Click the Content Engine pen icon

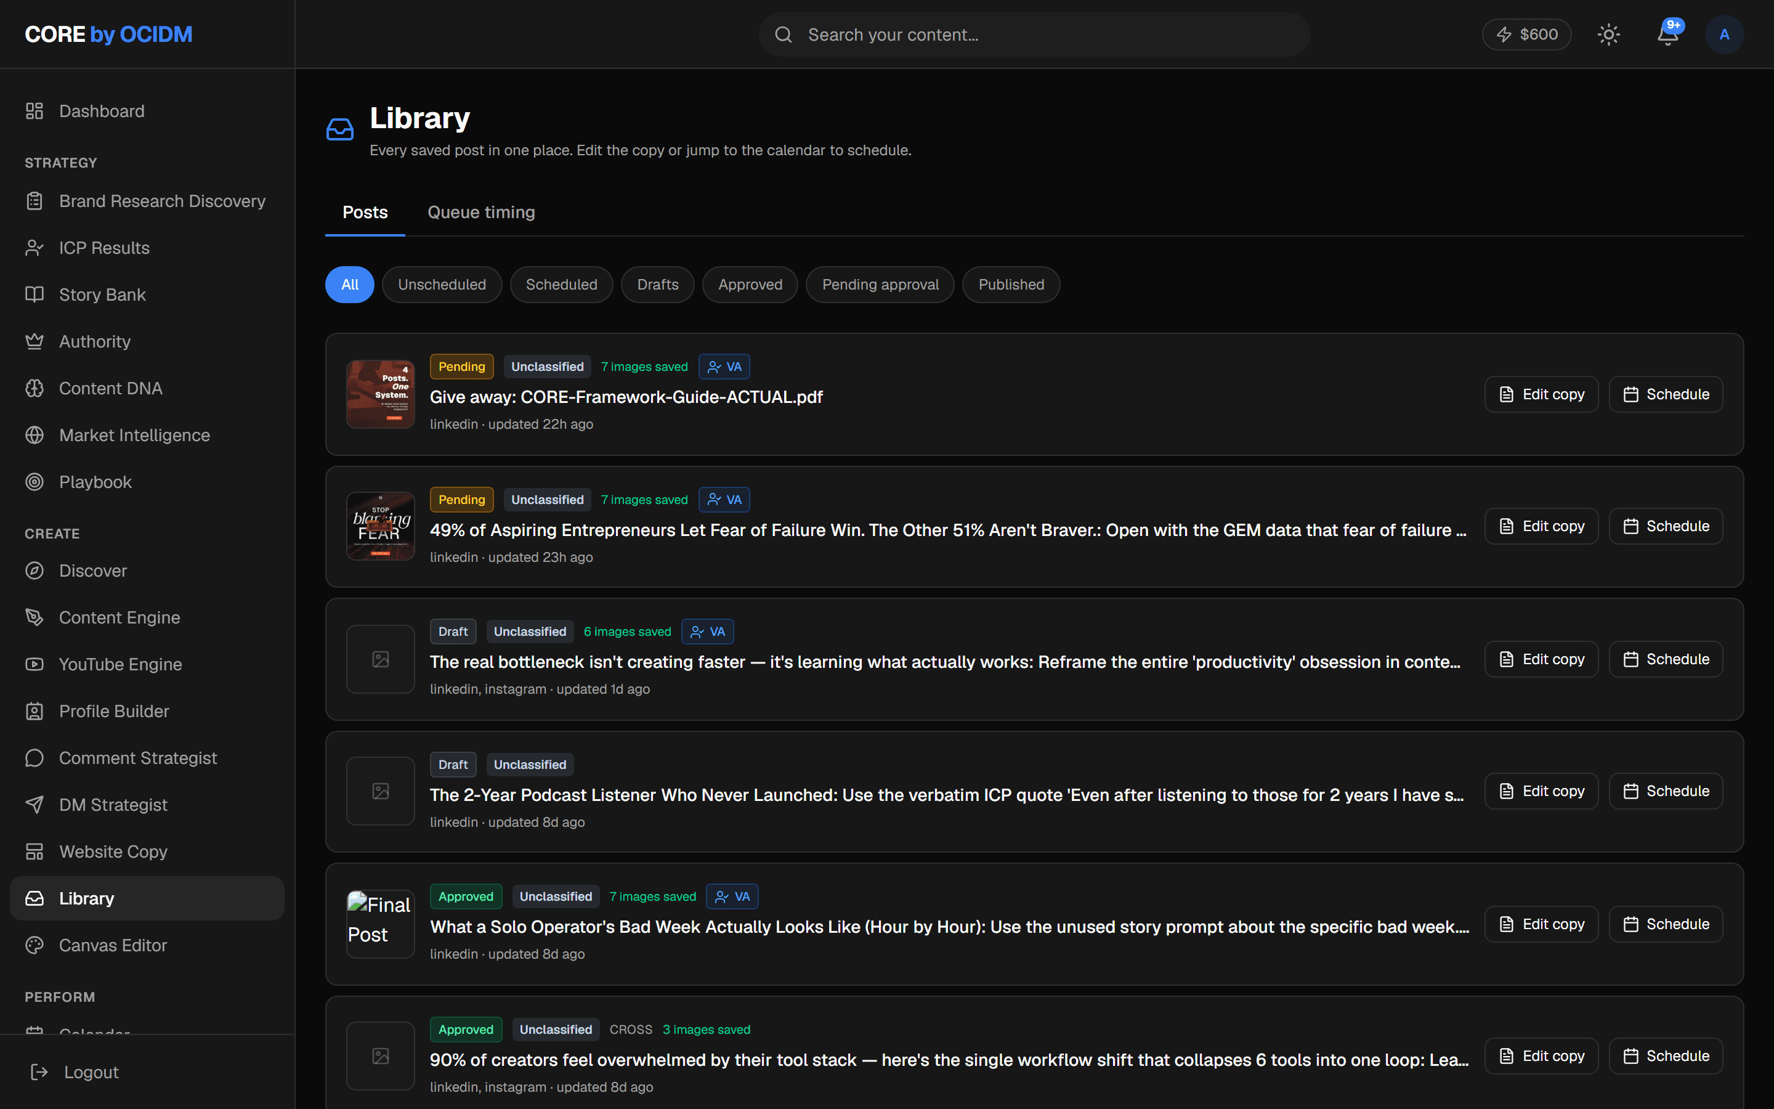pos(34,617)
